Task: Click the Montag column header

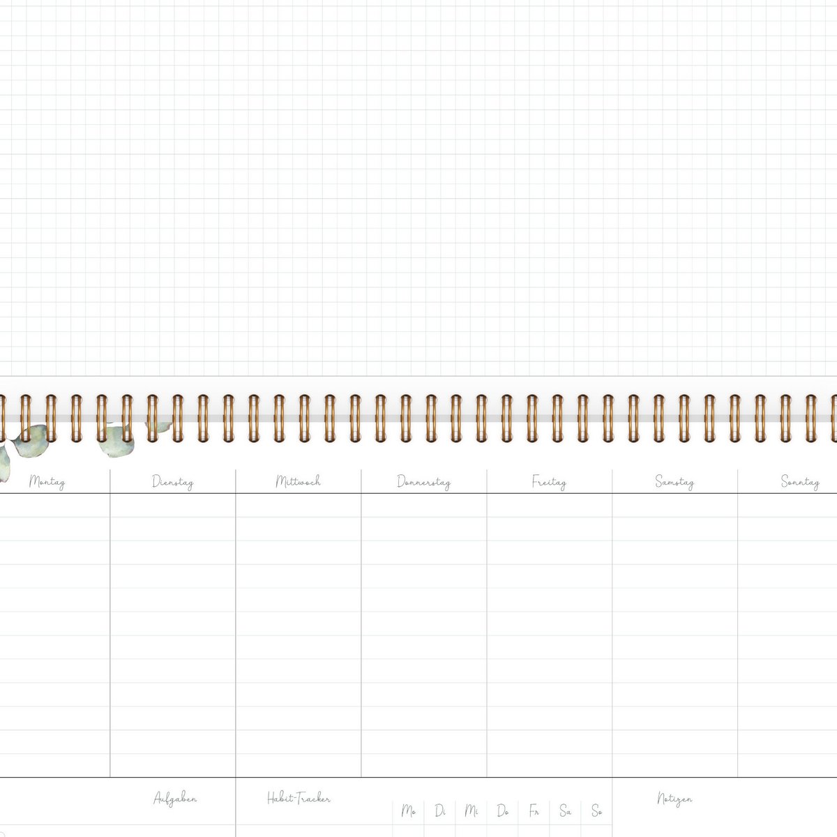Action: point(47,481)
